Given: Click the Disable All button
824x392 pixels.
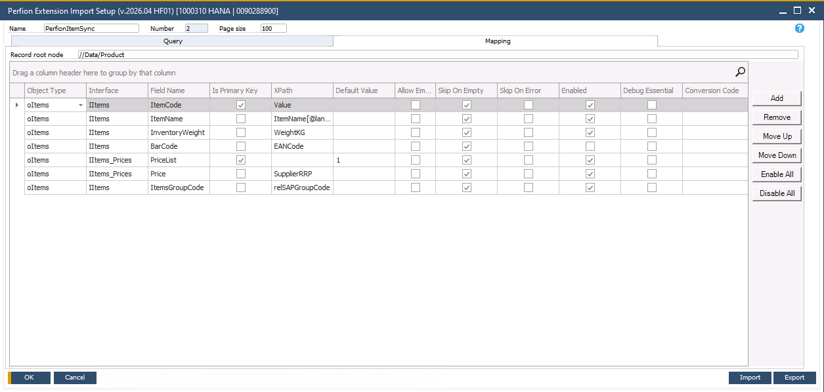Looking at the screenshot, I should click(x=777, y=193).
